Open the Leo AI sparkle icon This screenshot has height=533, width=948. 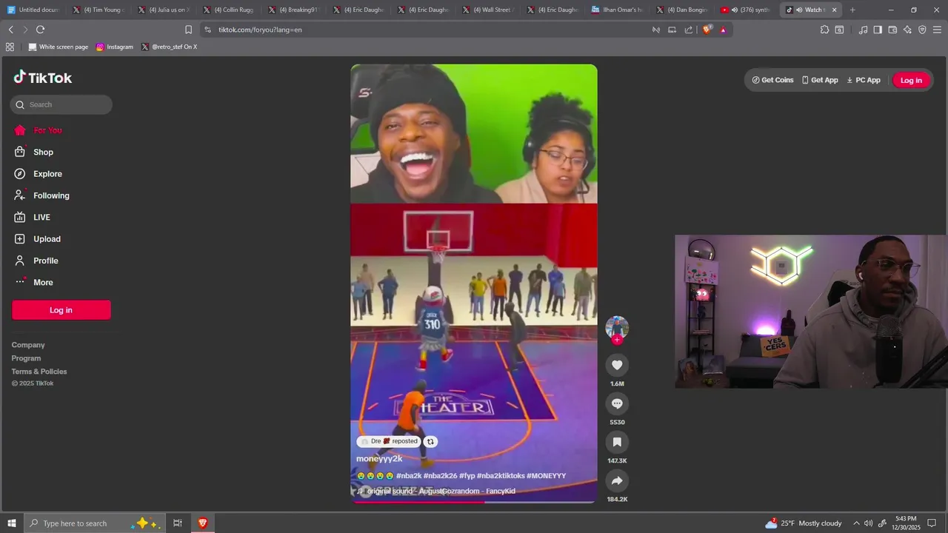pos(907,30)
